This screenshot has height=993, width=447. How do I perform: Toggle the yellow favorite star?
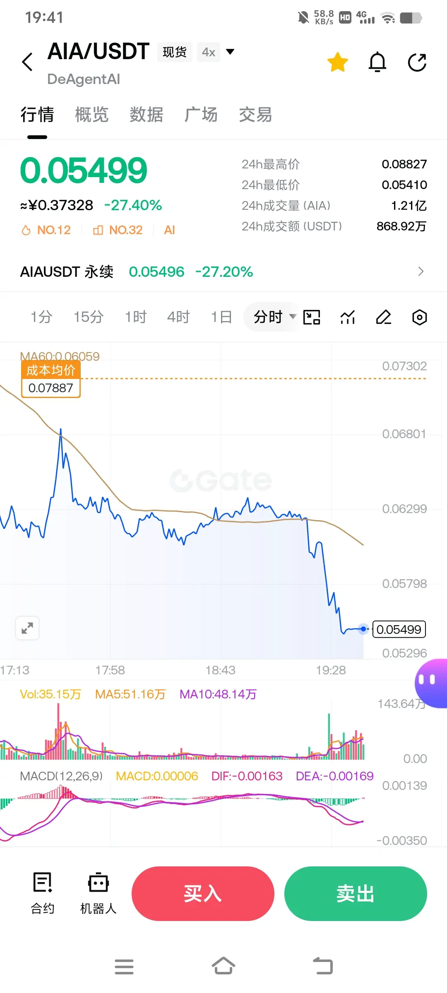337,62
